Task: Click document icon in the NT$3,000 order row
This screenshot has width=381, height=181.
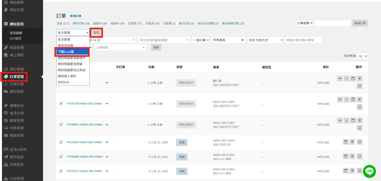Action: tap(360, 171)
